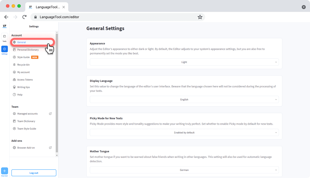Viewport: 310px width, 178px height.
Task: Create a new text with the plus button
Action: [5, 171]
